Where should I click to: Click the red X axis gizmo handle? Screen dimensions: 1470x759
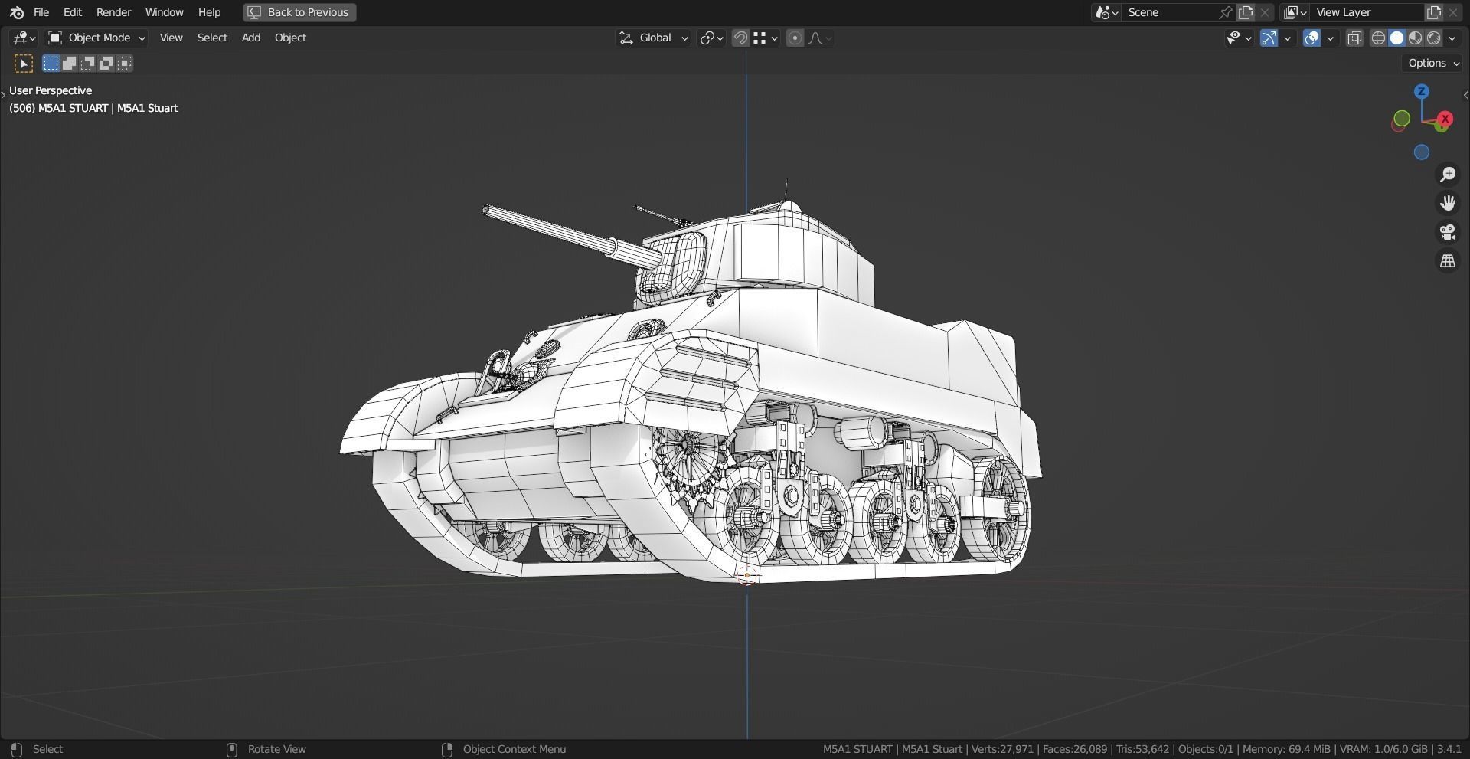coord(1445,119)
